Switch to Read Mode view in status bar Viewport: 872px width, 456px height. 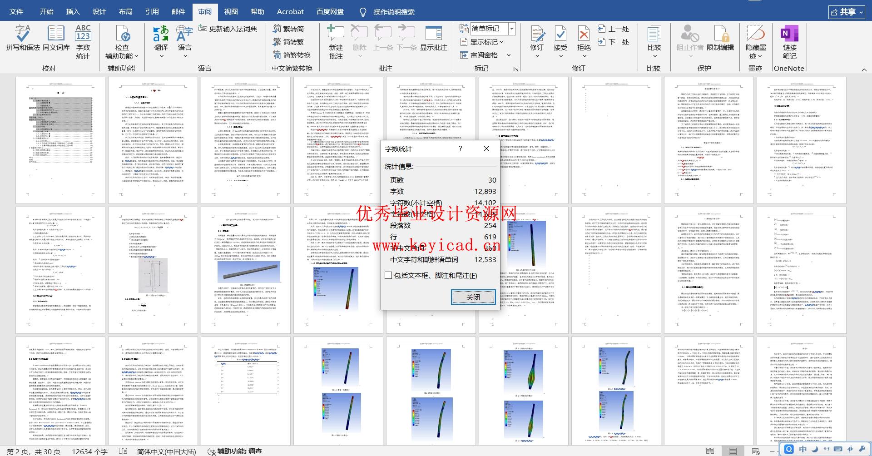[x=710, y=451]
